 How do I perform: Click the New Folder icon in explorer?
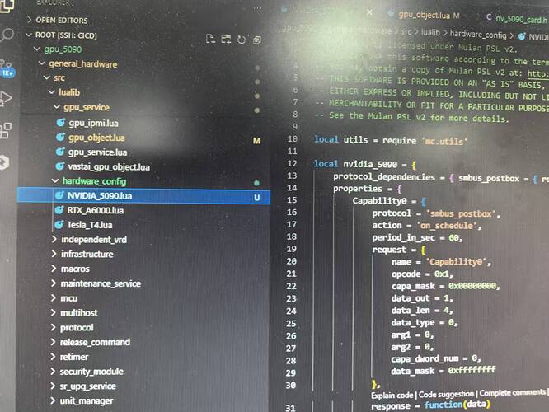226,39
